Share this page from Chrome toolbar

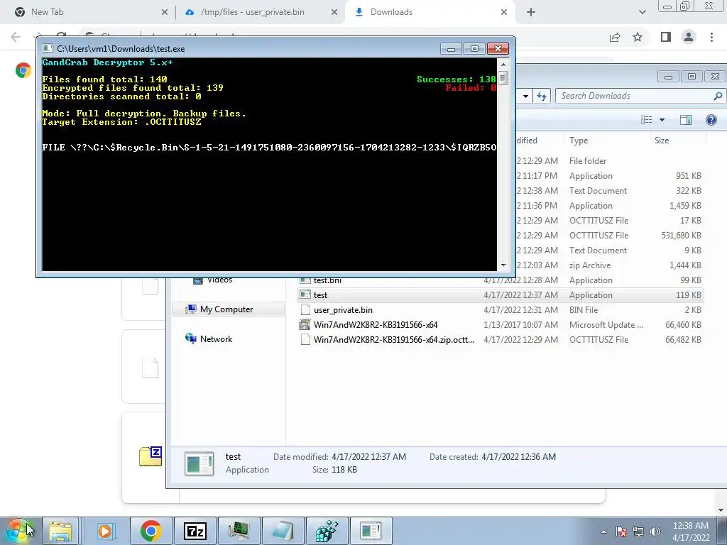(x=615, y=37)
